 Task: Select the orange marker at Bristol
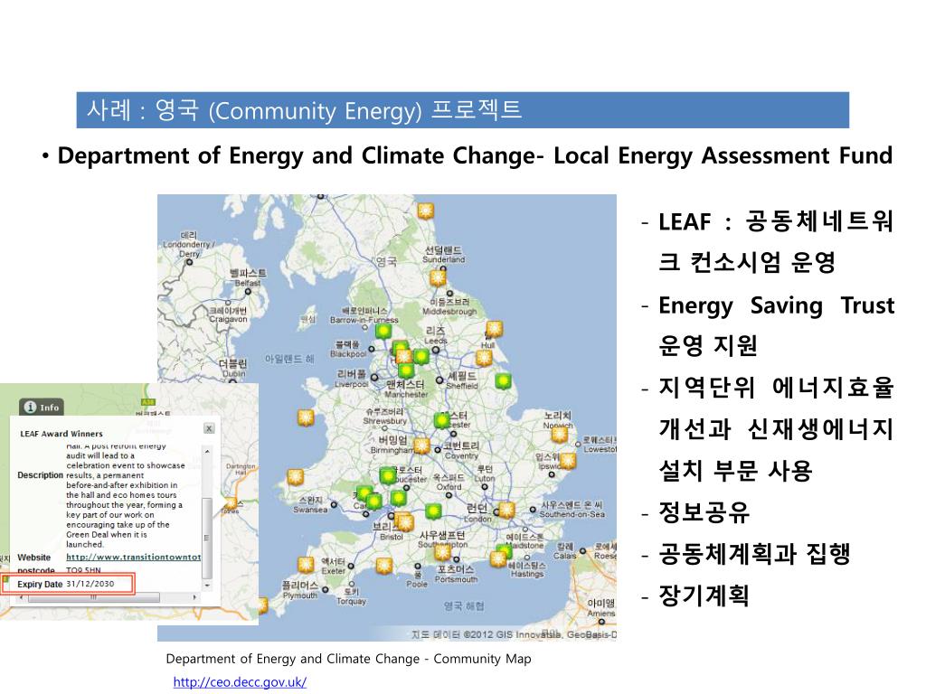(x=404, y=521)
